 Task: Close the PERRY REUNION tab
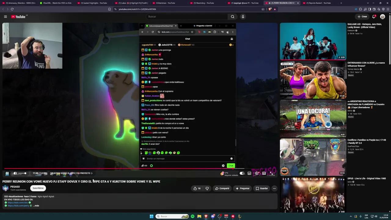(x=298, y=3)
